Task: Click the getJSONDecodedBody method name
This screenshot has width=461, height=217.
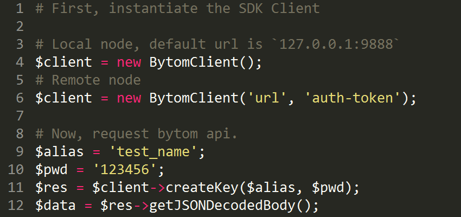Action: (222, 206)
